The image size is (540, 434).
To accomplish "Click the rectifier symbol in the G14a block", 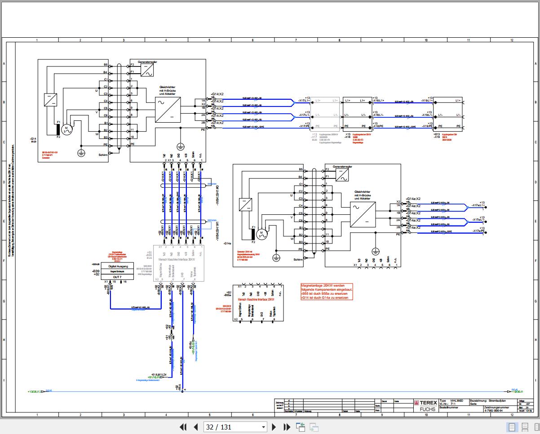I will (363, 213).
